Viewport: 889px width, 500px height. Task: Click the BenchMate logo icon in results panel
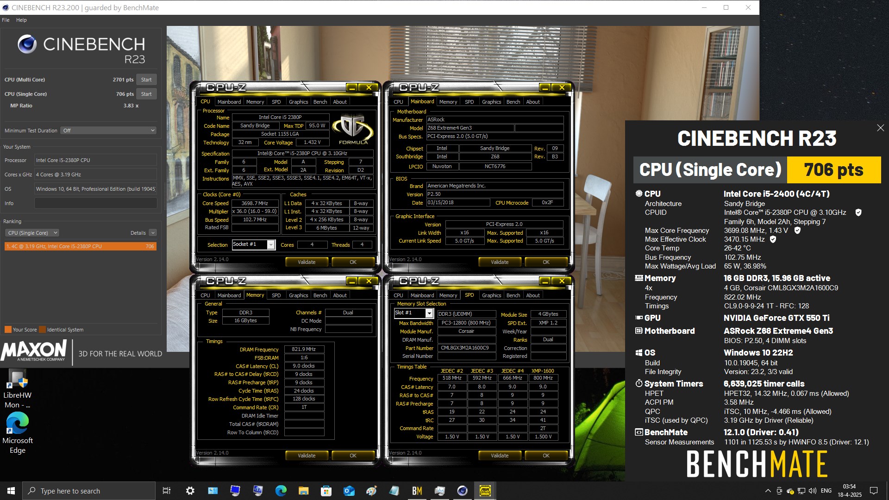pyautogui.click(x=639, y=432)
